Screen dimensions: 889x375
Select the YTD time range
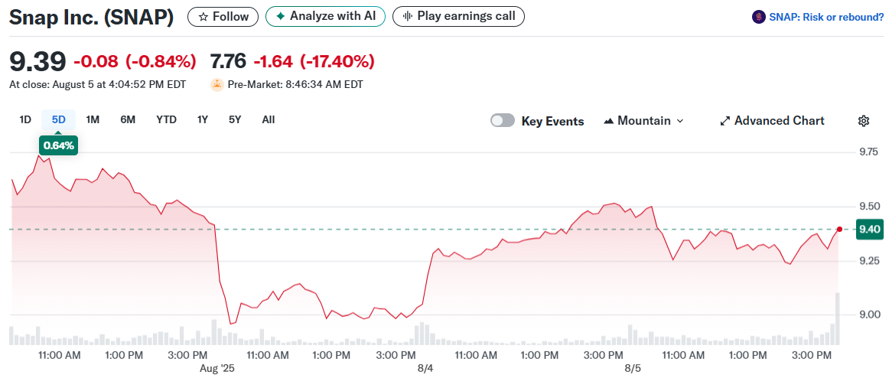167,119
